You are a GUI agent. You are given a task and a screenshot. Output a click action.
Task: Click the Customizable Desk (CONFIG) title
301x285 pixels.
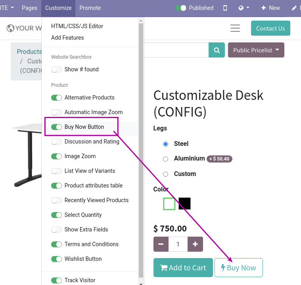point(208,103)
